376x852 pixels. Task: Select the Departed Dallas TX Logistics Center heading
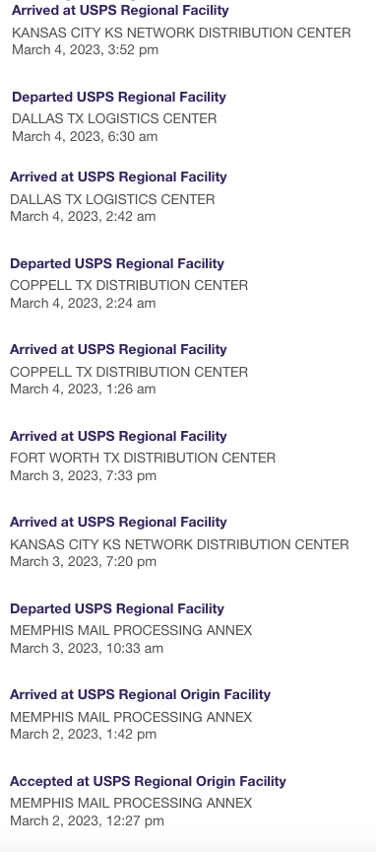(x=119, y=97)
